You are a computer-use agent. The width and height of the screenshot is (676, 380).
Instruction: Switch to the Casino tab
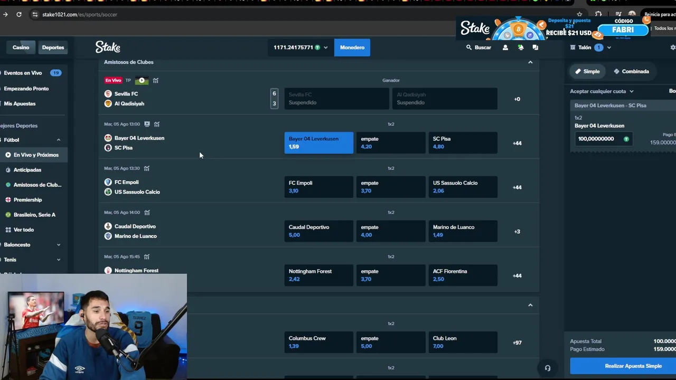(21, 47)
